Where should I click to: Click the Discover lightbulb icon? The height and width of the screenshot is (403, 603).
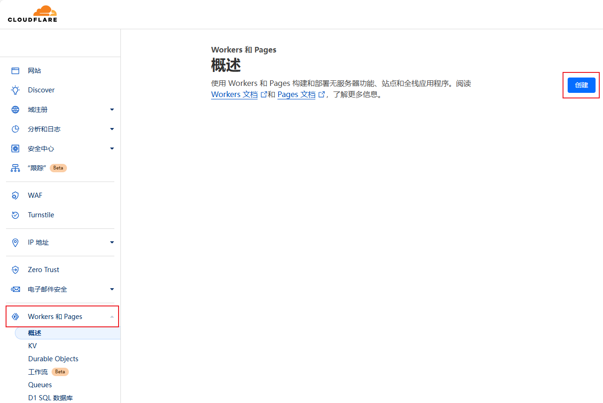(x=15, y=90)
